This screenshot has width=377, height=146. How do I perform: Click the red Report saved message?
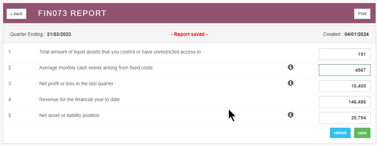tap(189, 34)
